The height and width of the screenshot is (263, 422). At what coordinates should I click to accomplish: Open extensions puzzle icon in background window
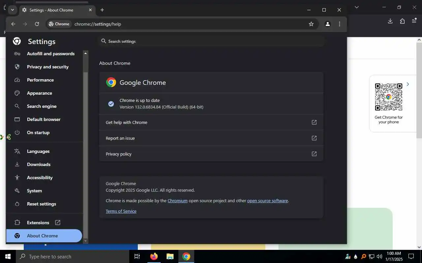click(402, 21)
